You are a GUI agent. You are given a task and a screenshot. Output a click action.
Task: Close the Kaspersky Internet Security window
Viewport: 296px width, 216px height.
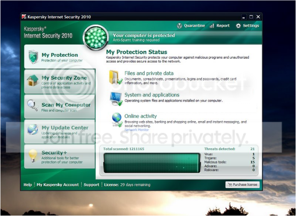[258, 17]
